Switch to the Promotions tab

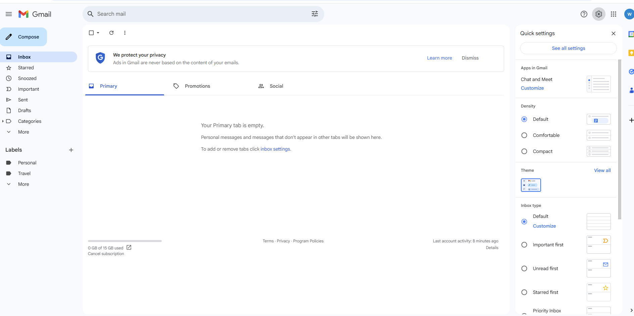click(x=197, y=86)
